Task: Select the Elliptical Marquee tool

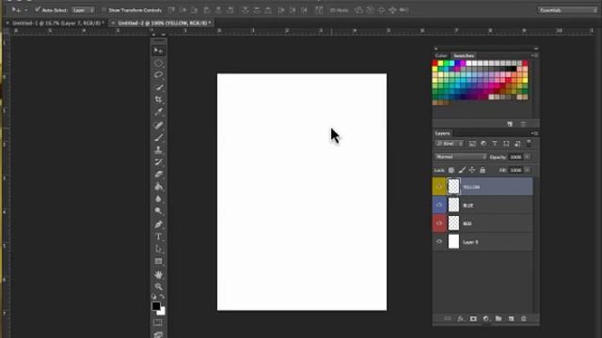Action: pyautogui.click(x=158, y=63)
